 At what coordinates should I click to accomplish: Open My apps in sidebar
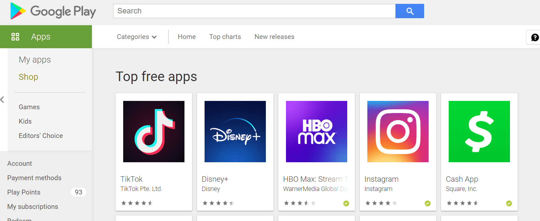click(35, 60)
